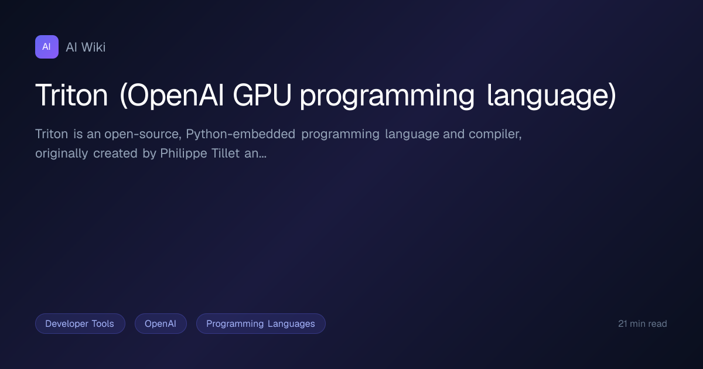The image size is (703, 369).
Task: Open the AI Wiki site name
Action: point(86,47)
